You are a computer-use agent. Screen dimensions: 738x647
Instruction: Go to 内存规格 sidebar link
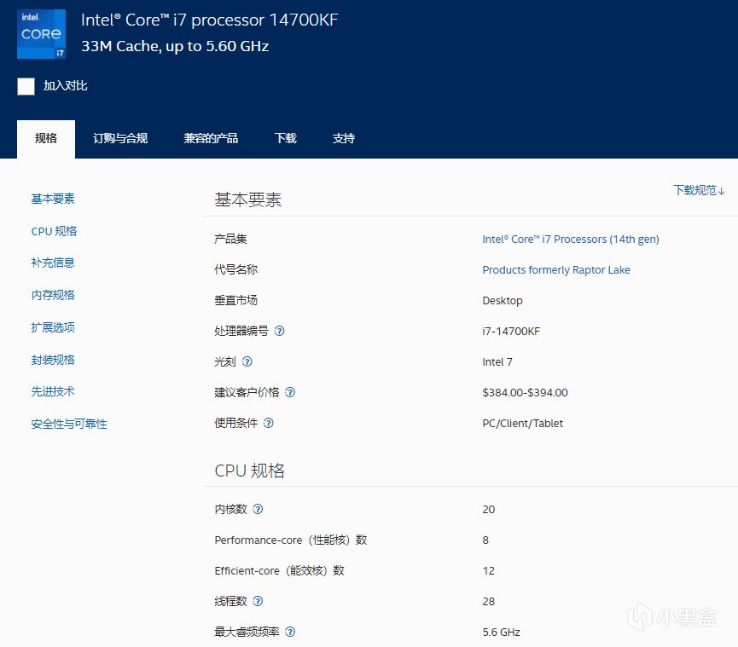[x=53, y=295]
